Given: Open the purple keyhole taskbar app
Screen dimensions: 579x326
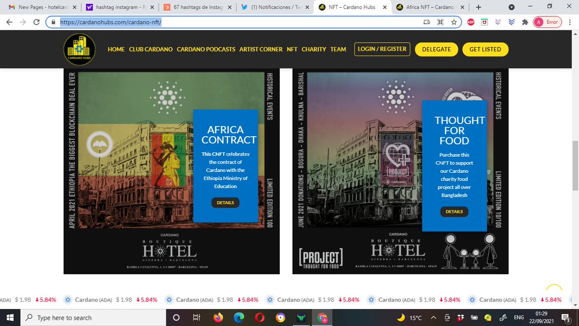Looking at the screenshot, I should point(280,318).
